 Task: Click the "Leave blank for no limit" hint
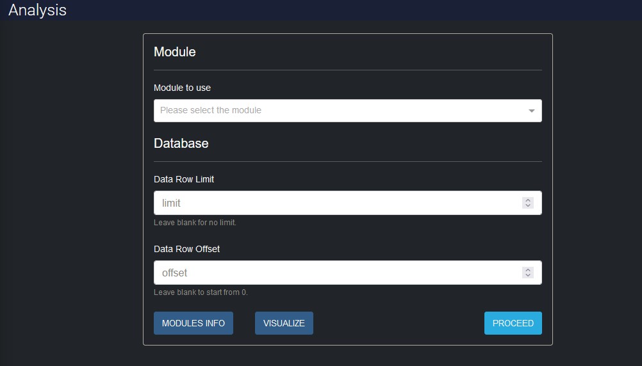click(x=195, y=223)
